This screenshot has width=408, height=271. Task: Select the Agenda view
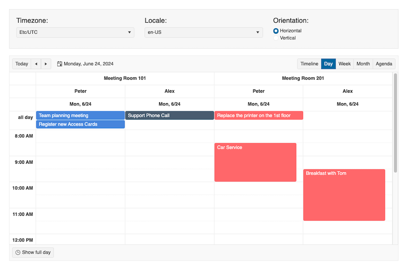[x=384, y=63]
